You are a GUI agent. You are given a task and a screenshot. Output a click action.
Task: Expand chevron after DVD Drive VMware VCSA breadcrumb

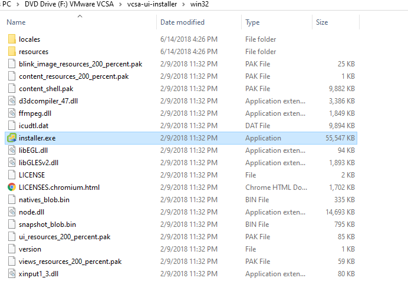120,5
